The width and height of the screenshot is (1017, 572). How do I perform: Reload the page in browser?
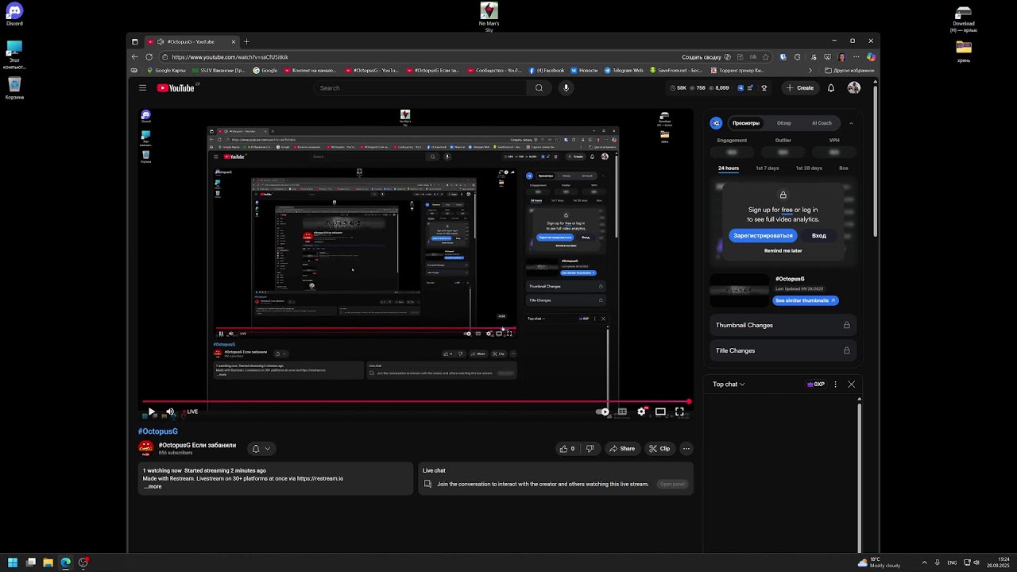(x=149, y=57)
